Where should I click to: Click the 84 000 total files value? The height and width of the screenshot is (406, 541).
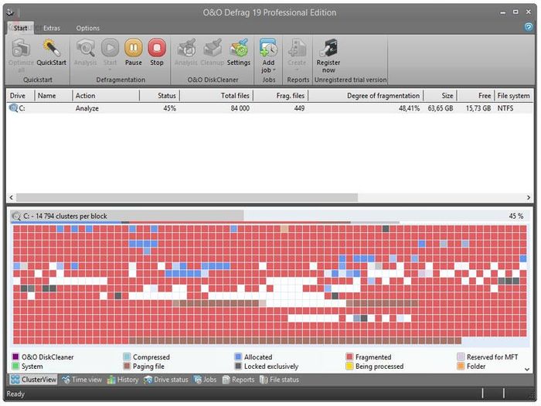pyautogui.click(x=240, y=108)
